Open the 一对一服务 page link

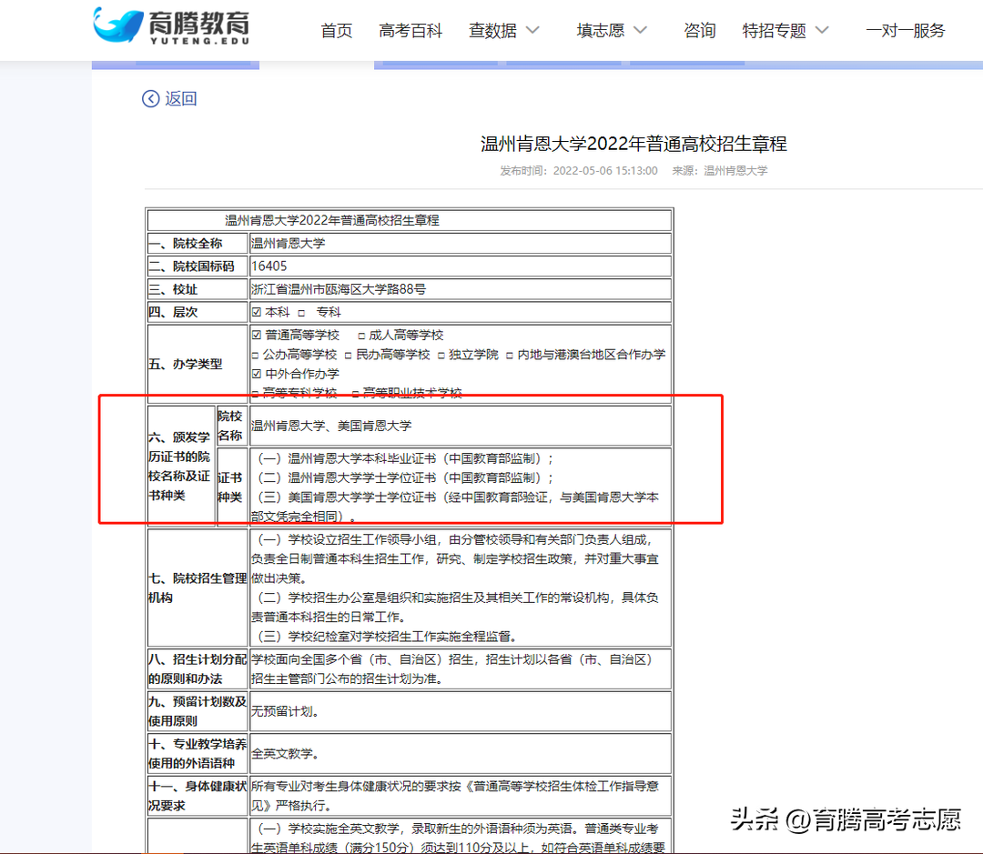click(906, 30)
